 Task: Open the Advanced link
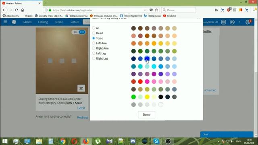pos(210,90)
